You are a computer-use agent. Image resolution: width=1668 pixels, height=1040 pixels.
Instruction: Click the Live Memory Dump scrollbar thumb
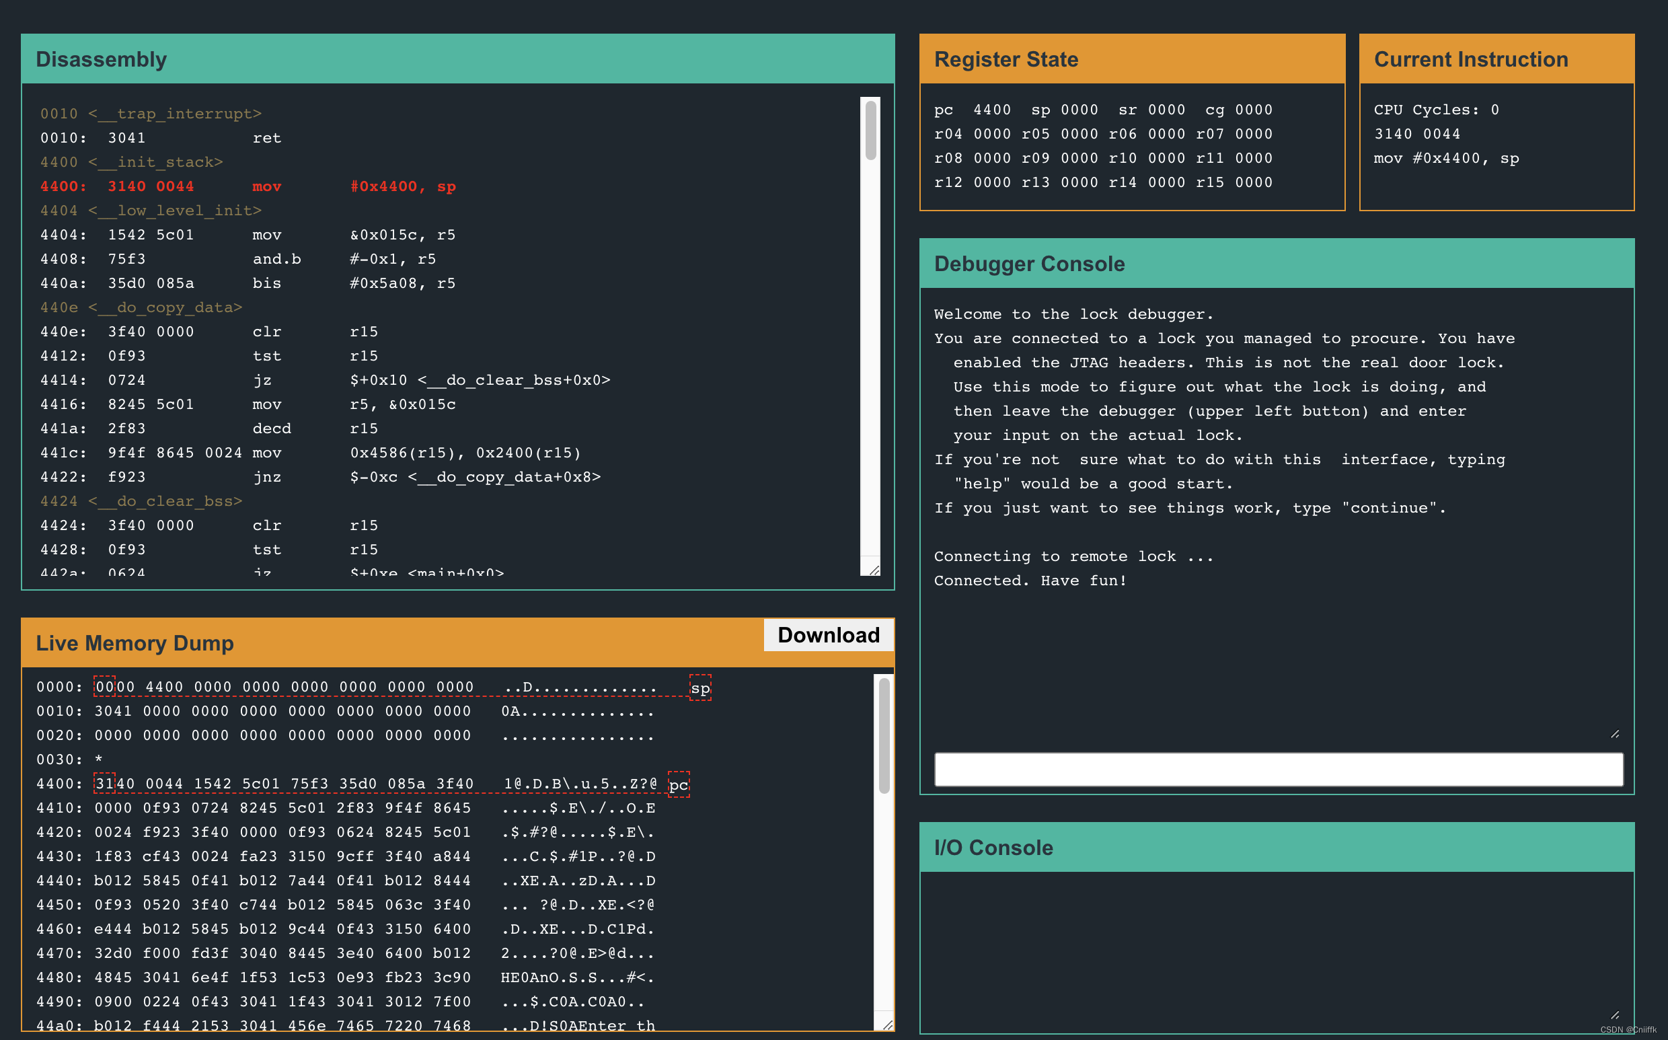pyautogui.click(x=884, y=735)
